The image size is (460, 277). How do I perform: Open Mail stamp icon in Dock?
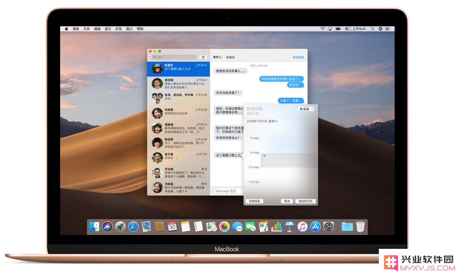pos(146,226)
